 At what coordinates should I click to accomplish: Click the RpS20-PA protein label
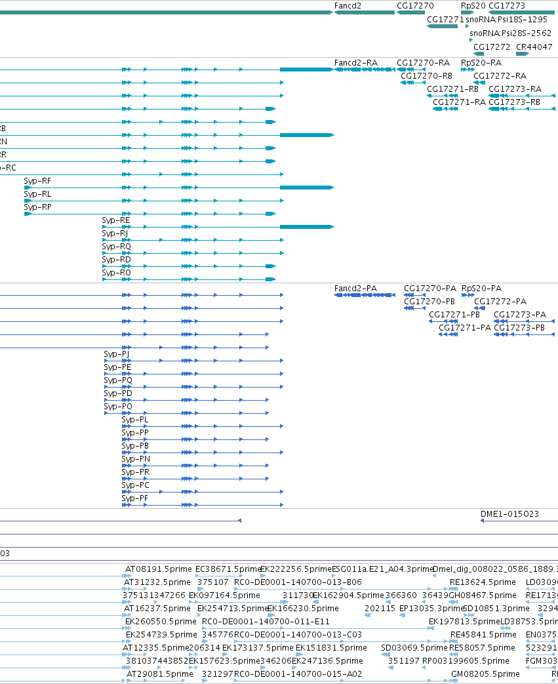pos(481,289)
